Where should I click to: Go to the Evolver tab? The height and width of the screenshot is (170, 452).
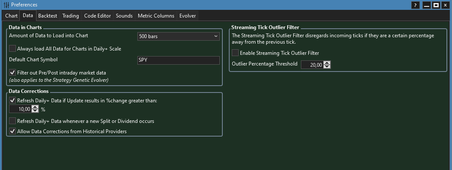pos(188,16)
